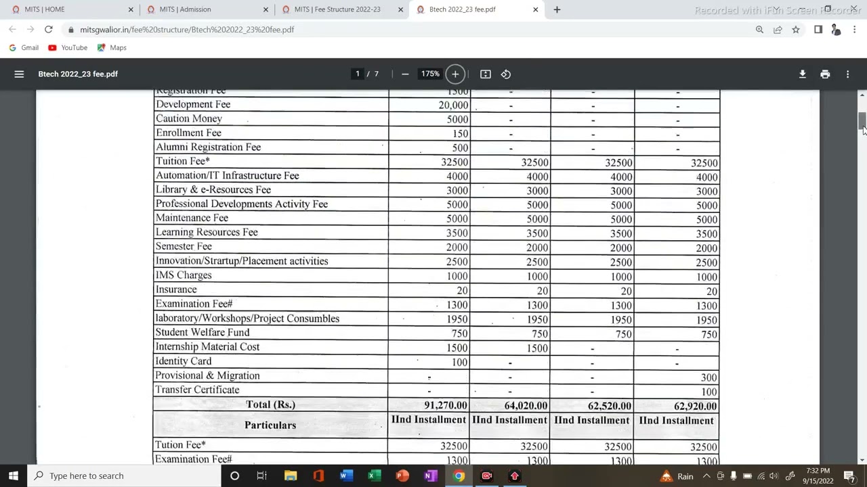
Task: Open OneNote from the taskbar
Action: [x=430, y=476]
